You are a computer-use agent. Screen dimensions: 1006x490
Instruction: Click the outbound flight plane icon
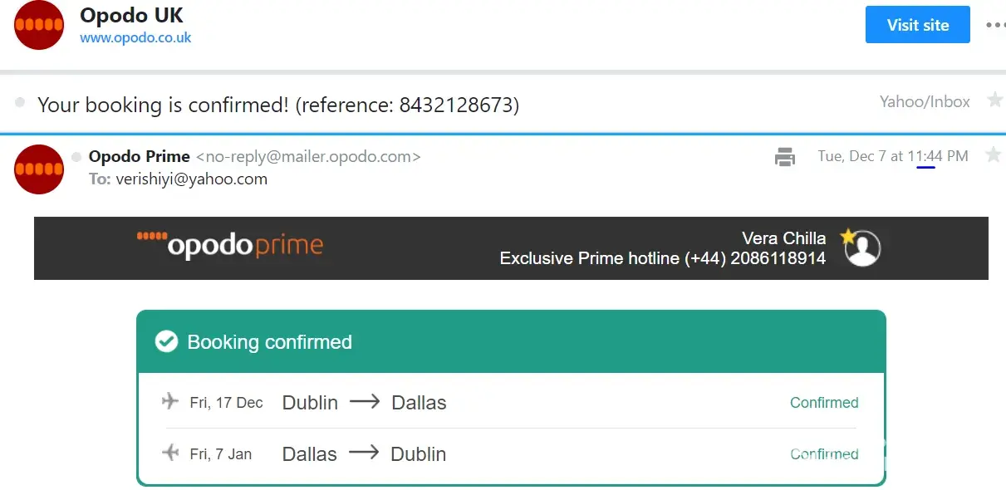click(170, 402)
